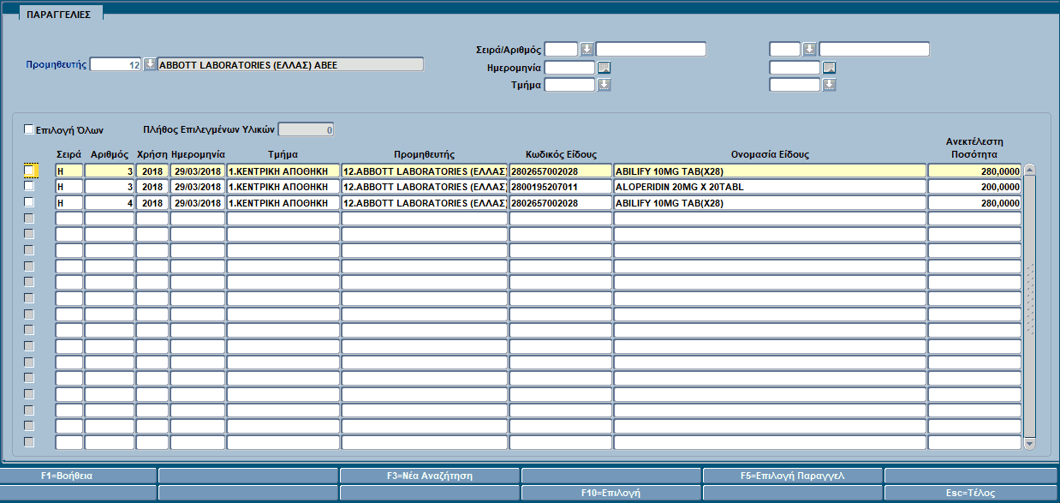Select the 200,0000 quantity cell
The width and height of the screenshot is (1060, 503).
pos(974,186)
